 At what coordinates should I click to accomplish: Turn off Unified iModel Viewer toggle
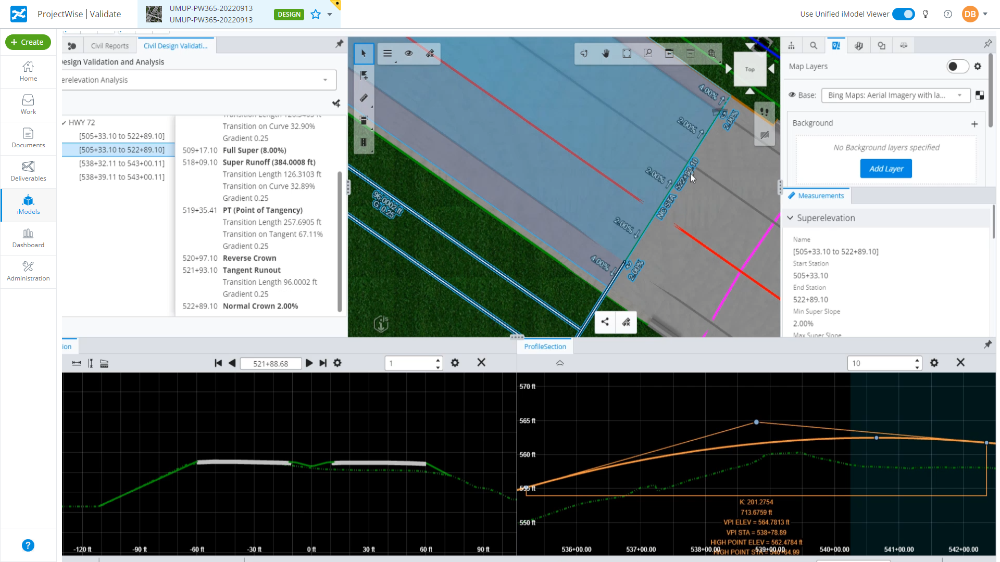click(x=903, y=14)
